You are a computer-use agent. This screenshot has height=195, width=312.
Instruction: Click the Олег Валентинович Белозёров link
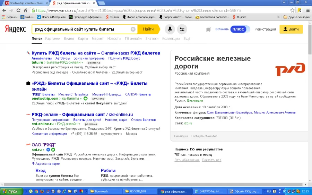click(229, 112)
